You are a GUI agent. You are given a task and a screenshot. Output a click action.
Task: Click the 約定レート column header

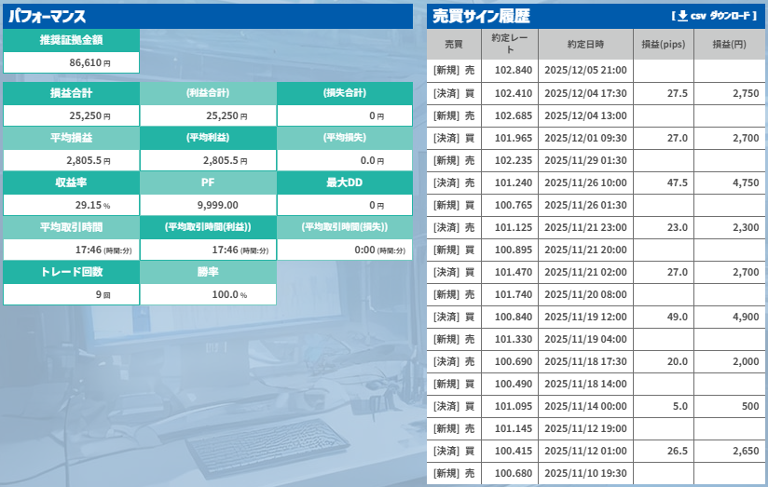pos(512,44)
